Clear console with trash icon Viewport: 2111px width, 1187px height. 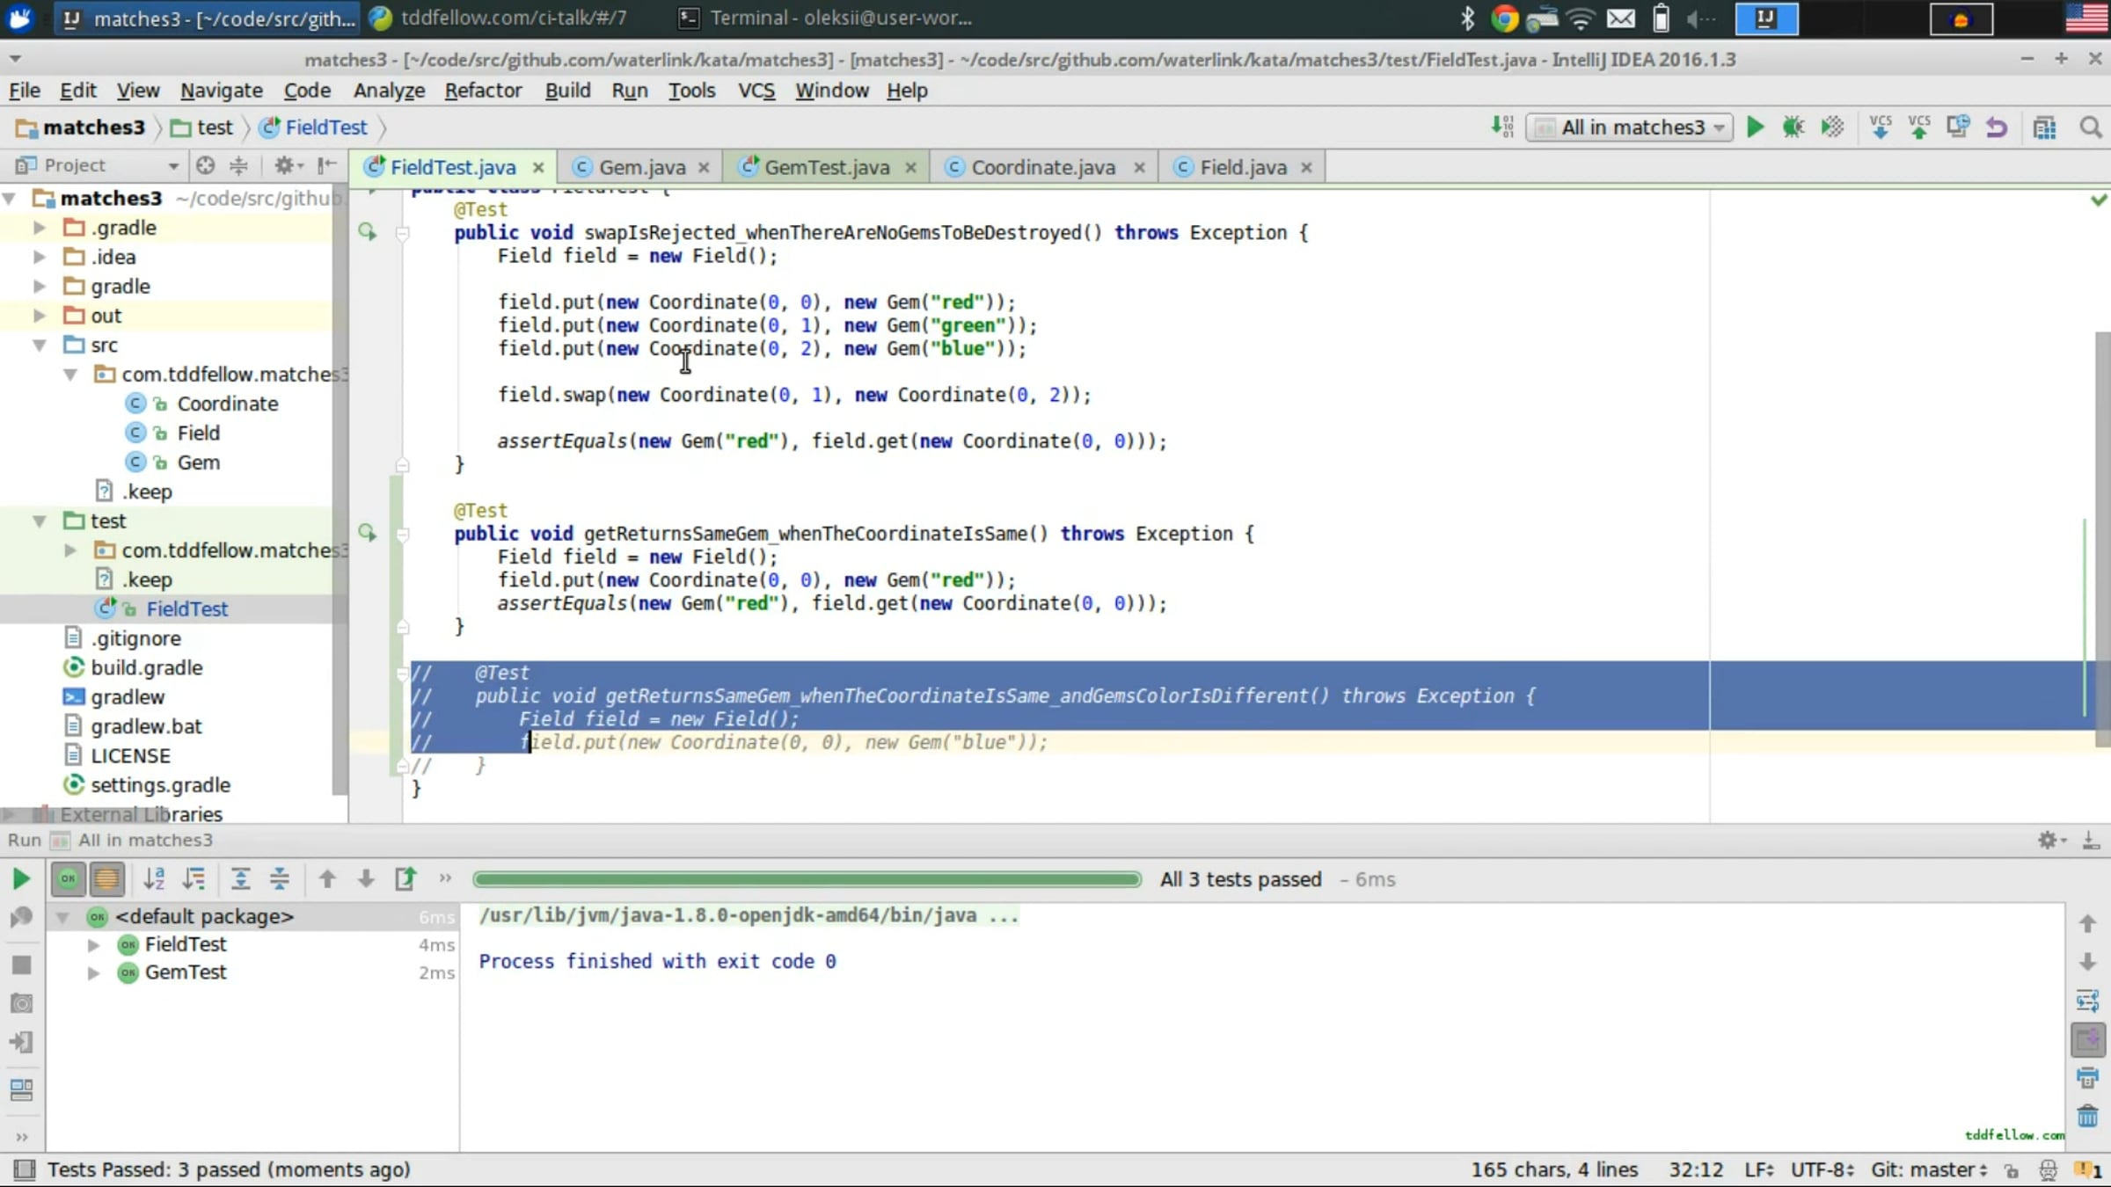coord(2087,1117)
